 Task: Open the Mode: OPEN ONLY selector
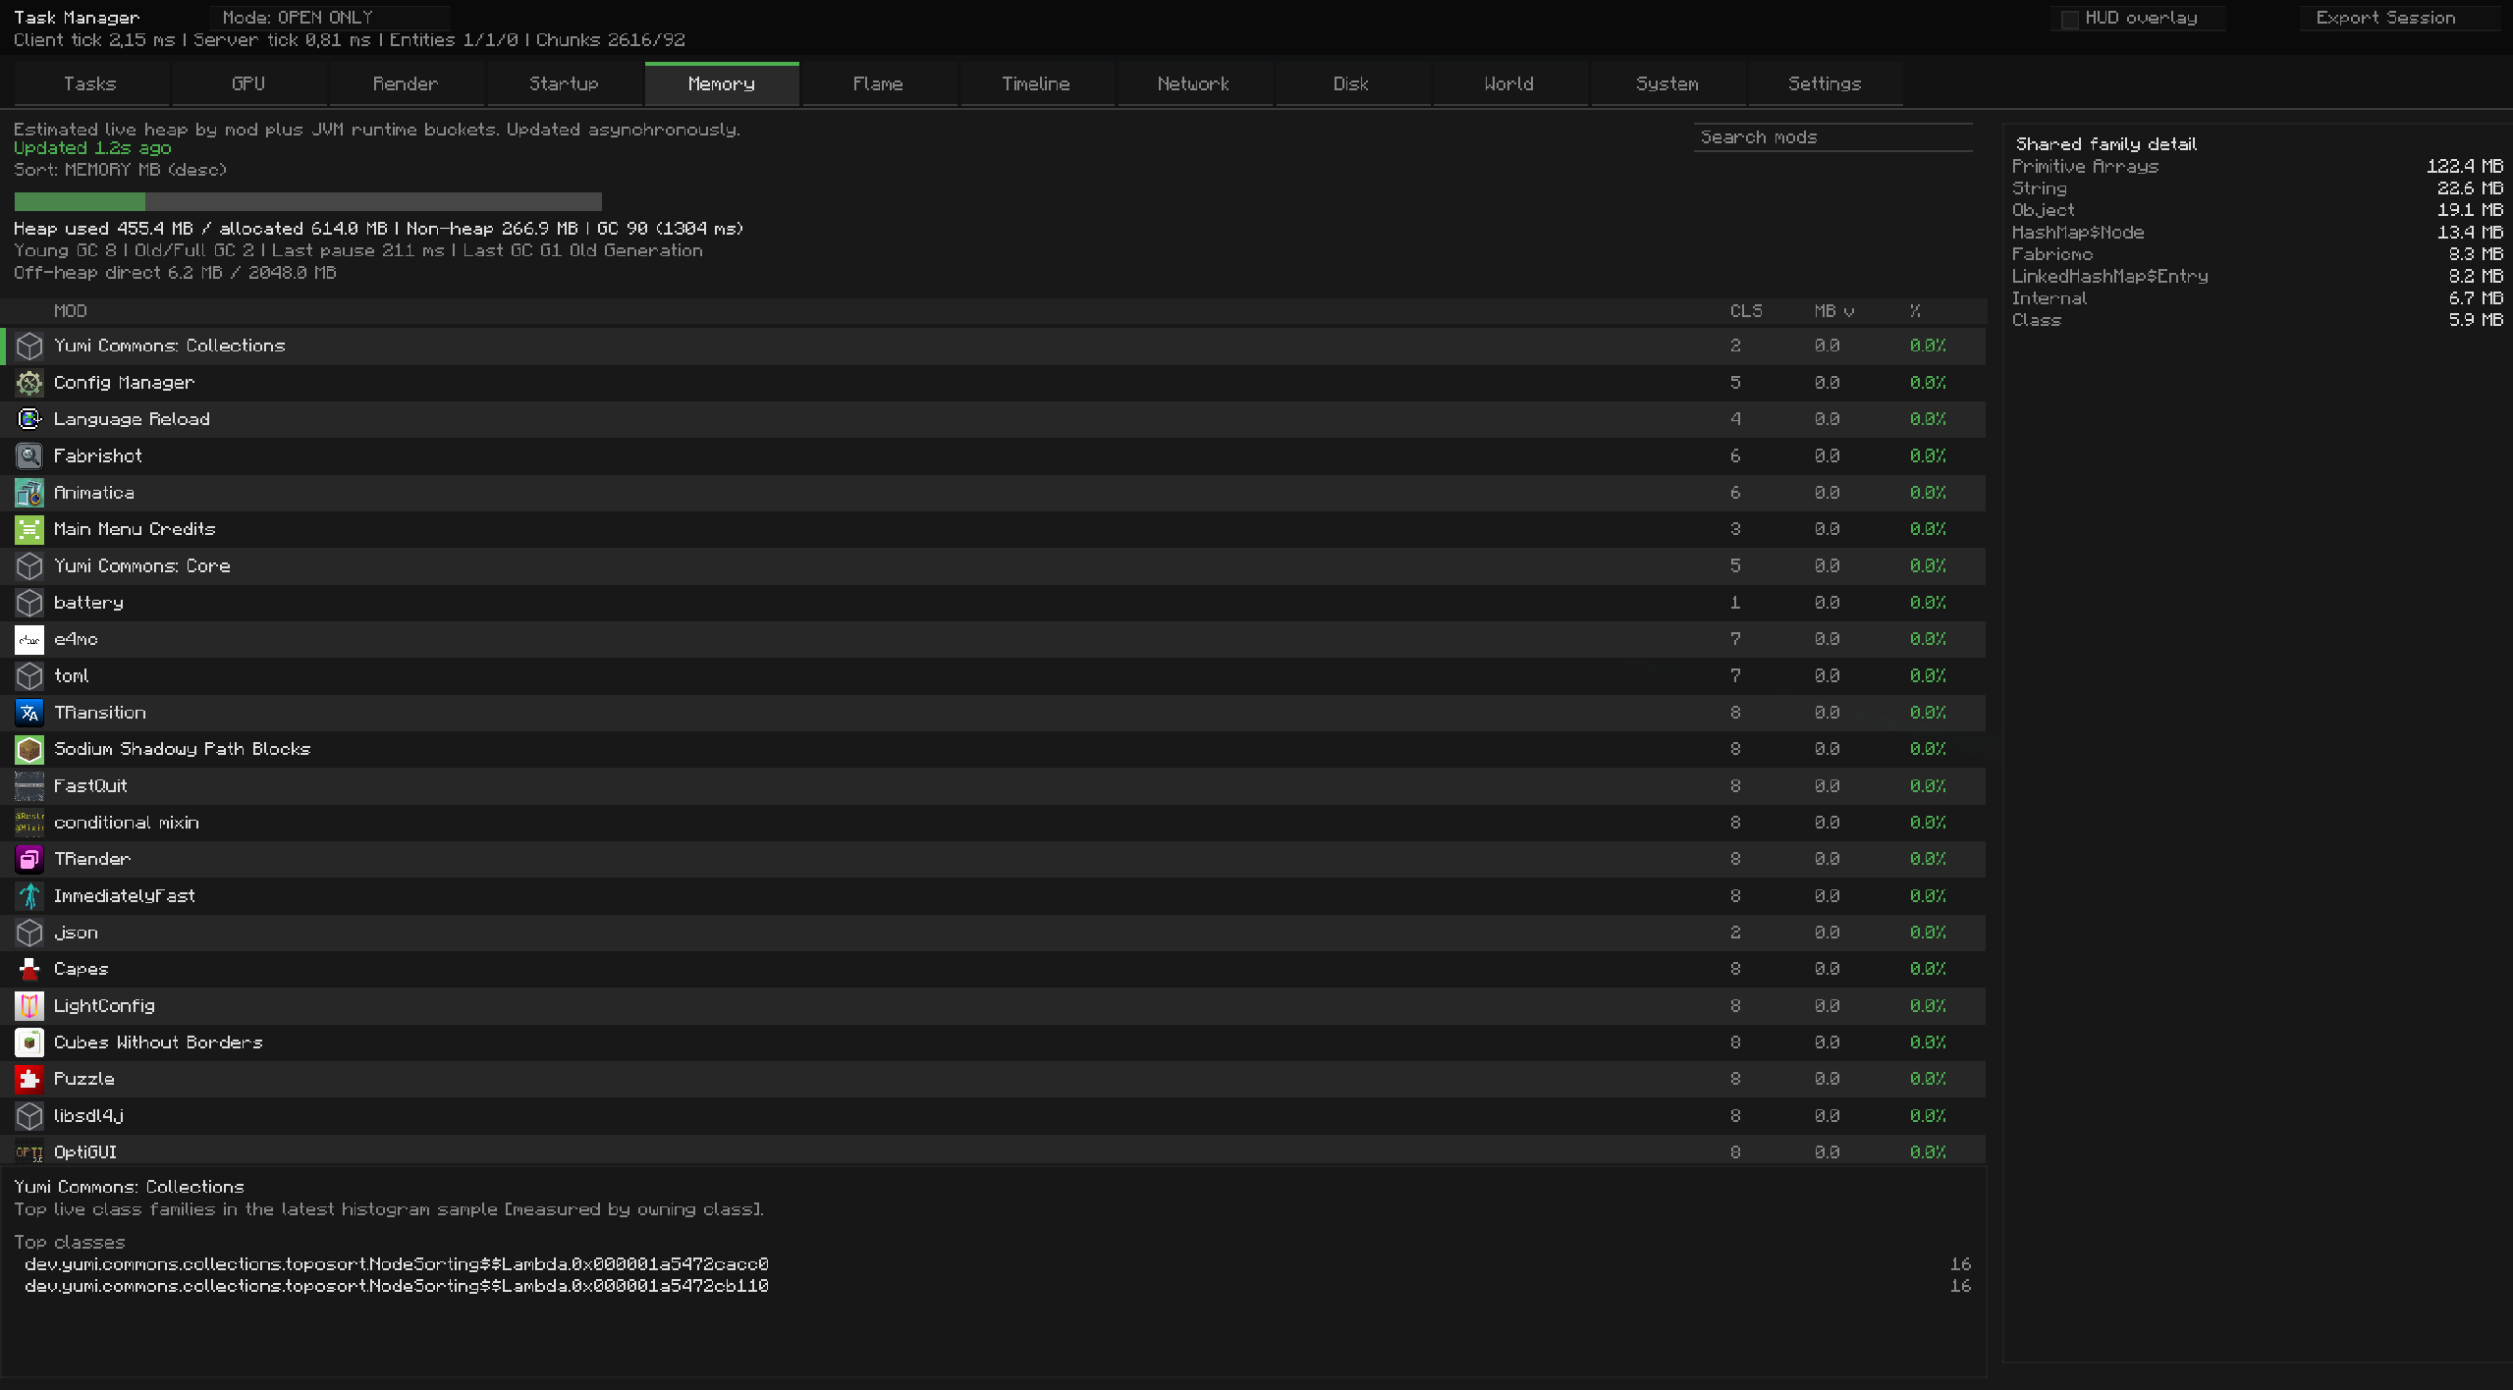pos(329,18)
